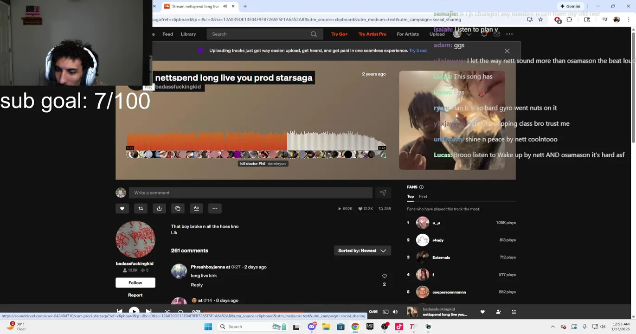Follow the artist from player bar icon
Viewport: 636px width, 334px height.
498,312
